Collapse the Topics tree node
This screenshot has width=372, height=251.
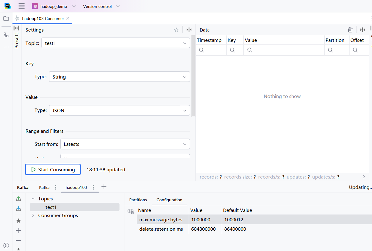[x=33, y=199]
